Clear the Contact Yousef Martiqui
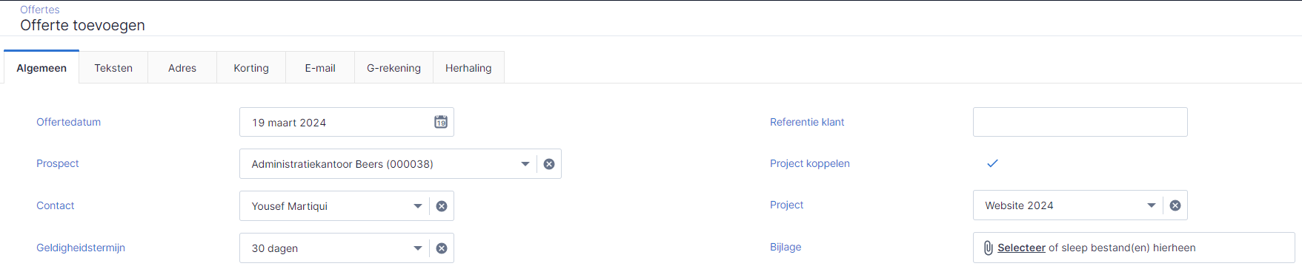The height and width of the screenshot is (269, 1302). pyautogui.click(x=442, y=206)
